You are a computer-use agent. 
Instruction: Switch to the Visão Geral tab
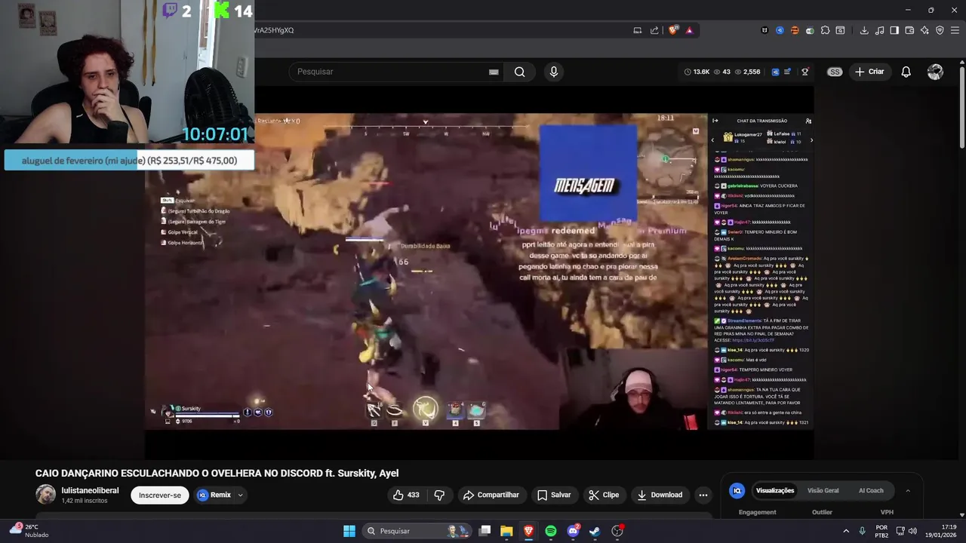pos(823,490)
